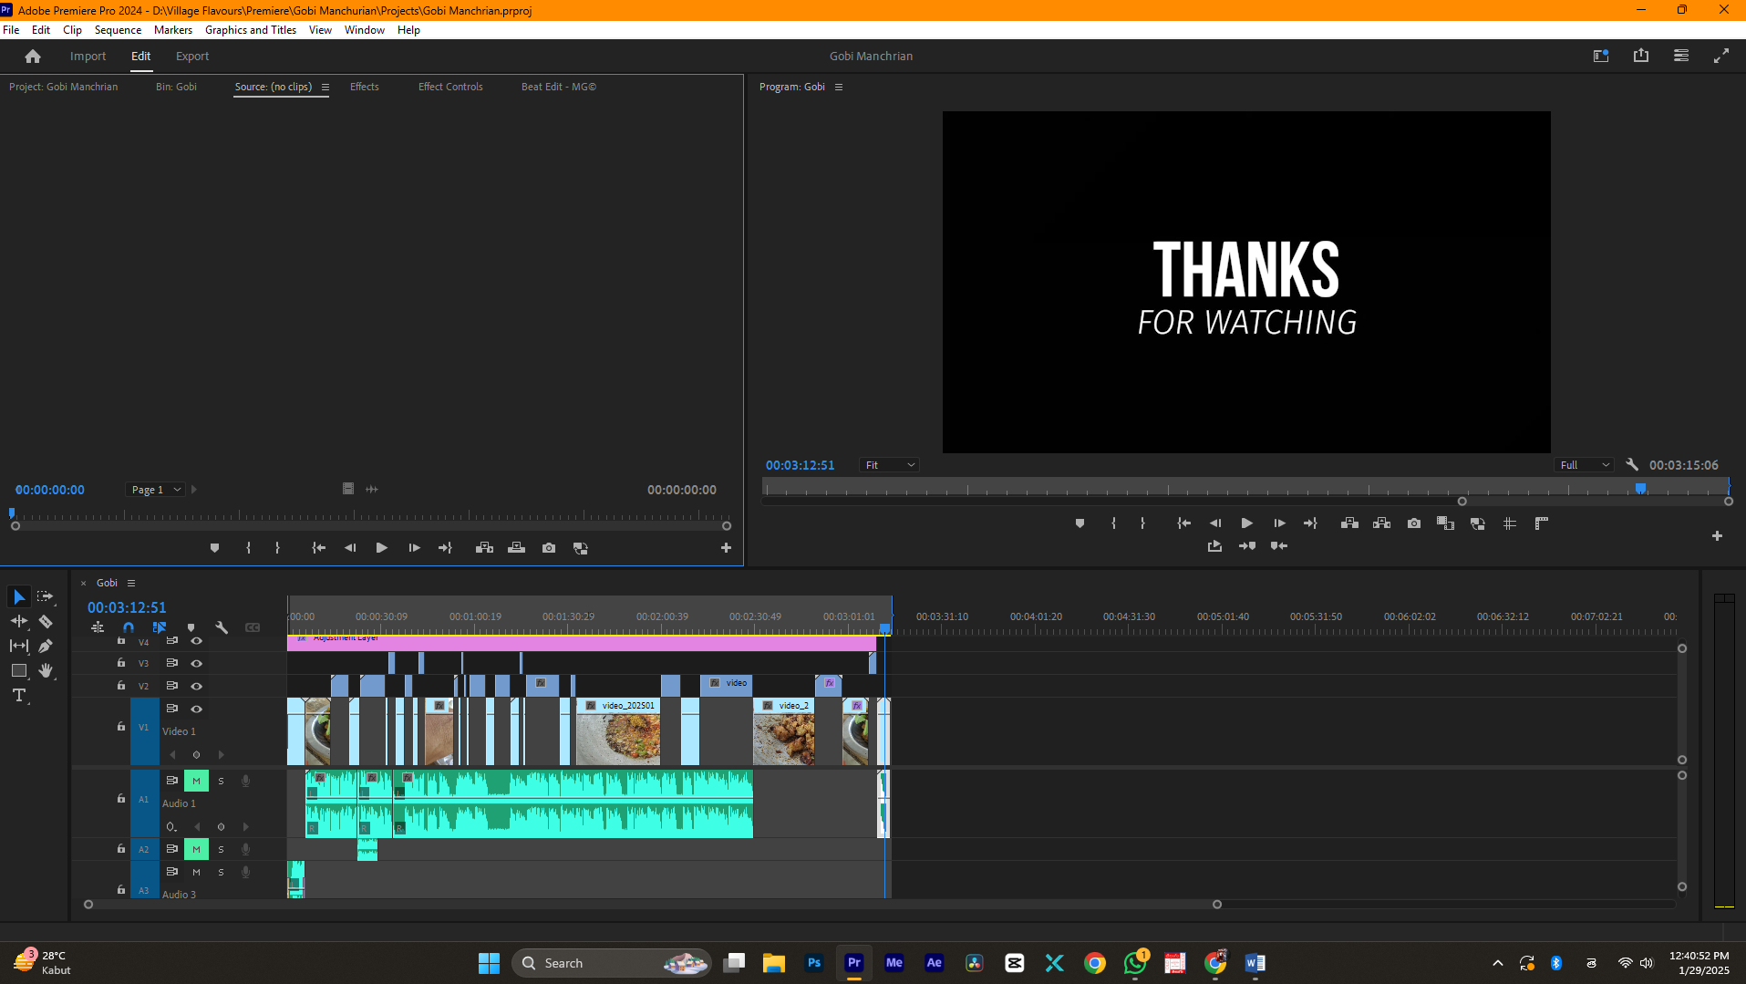Hide the V2 track output
Viewport: 1746px width, 984px height.
196,686
